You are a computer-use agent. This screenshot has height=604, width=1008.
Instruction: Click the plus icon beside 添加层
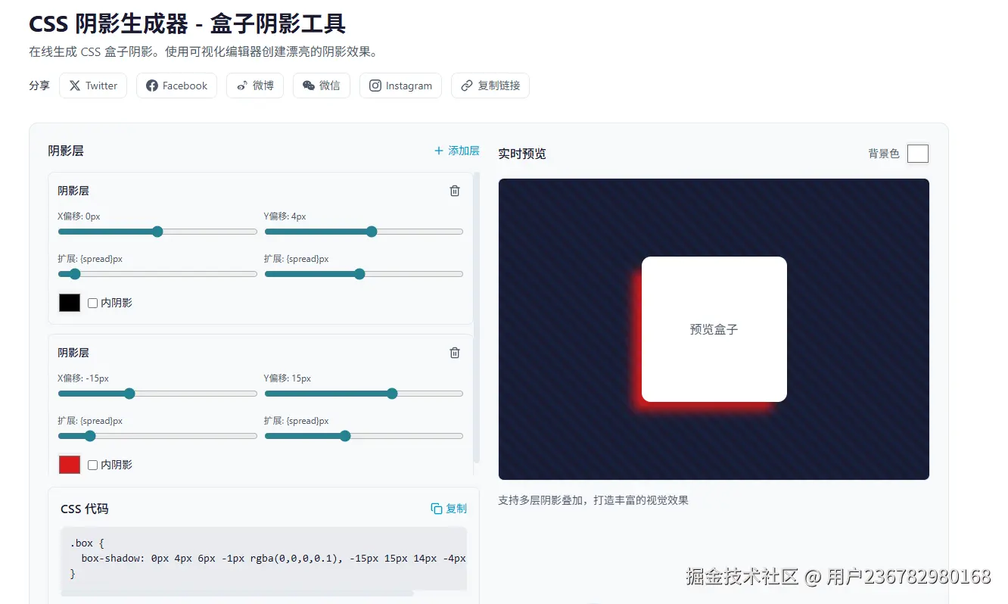pos(439,151)
